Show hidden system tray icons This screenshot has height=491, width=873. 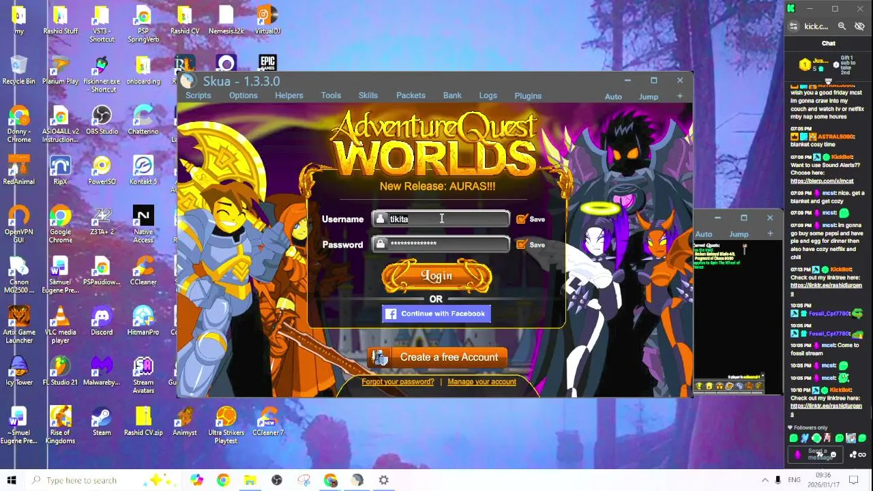click(765, 480)
